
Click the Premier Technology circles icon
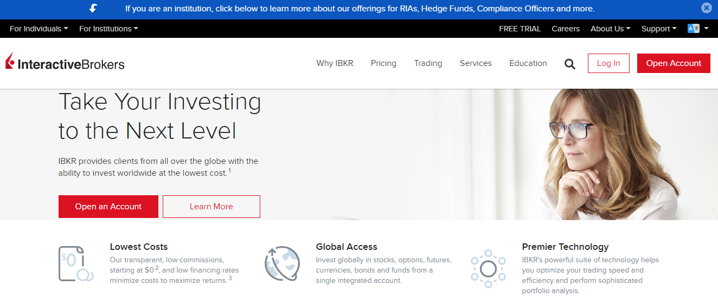pos(488,268)
